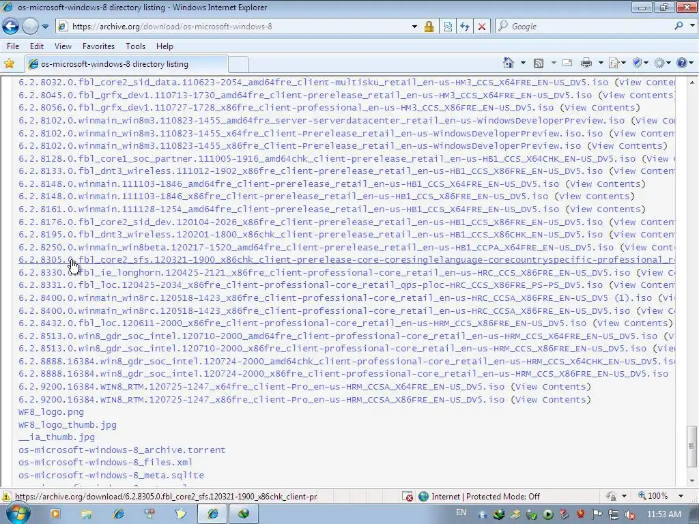
Task: Open the 6.2.8432.0 fbl_loc x86fre ISO link
Action: 302,323
